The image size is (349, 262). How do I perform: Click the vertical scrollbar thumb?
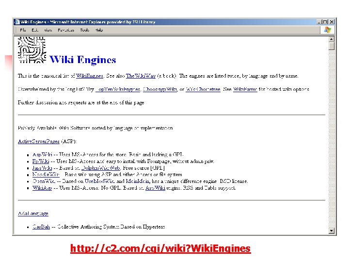pos(332,46)
